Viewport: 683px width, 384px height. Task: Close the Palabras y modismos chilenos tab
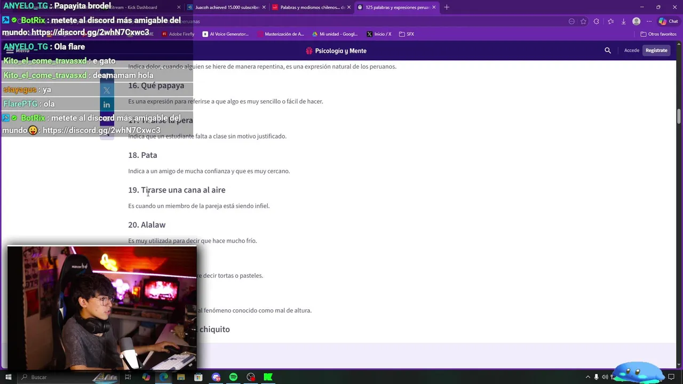[349, 7]
